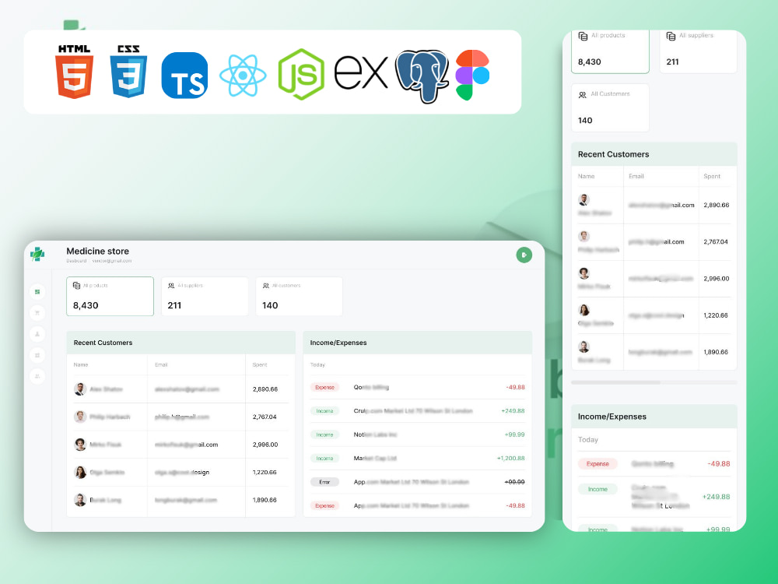Click desktop customer avatar in the 1,220.66 row
This screenshot has height=584, width=778.
tap(80, 473)
